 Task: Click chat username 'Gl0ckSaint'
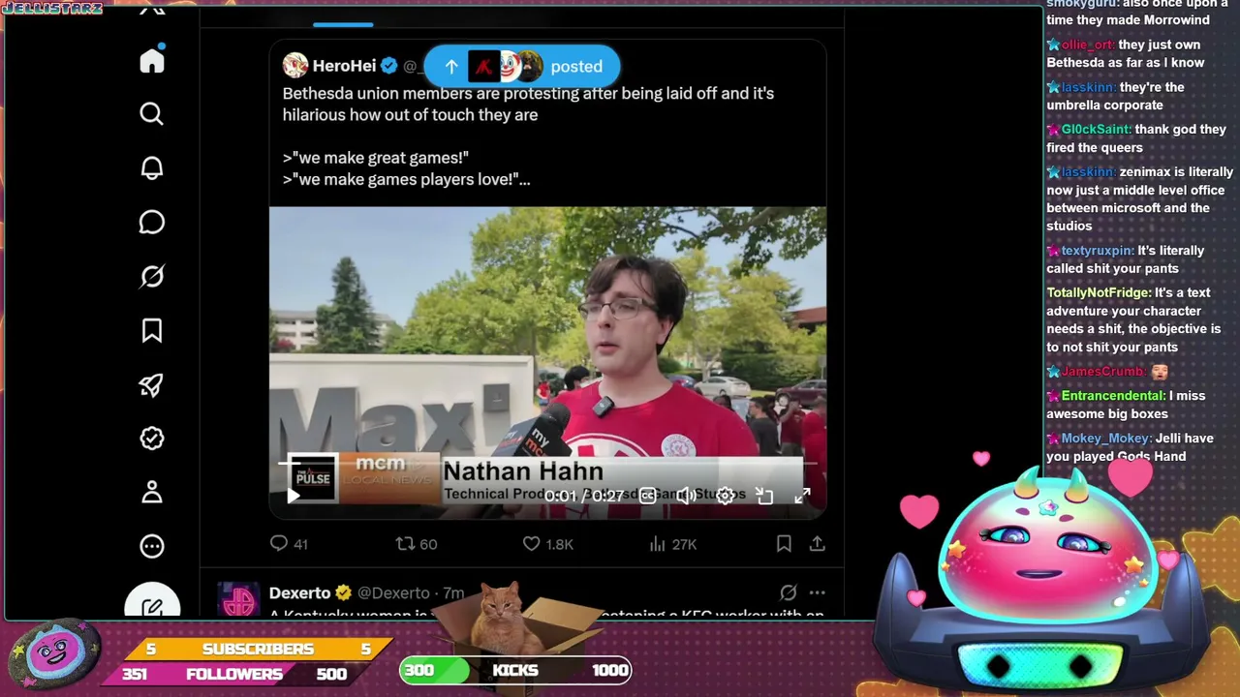pos(1096,130)
